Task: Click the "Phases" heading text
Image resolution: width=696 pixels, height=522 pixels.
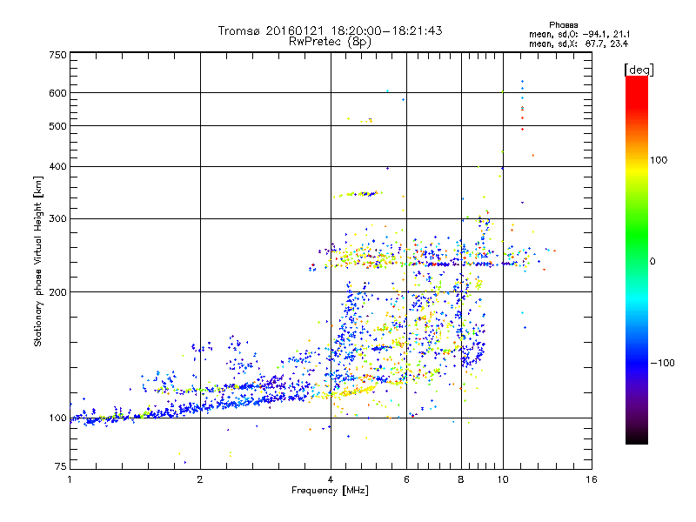Action: (563, 25)
